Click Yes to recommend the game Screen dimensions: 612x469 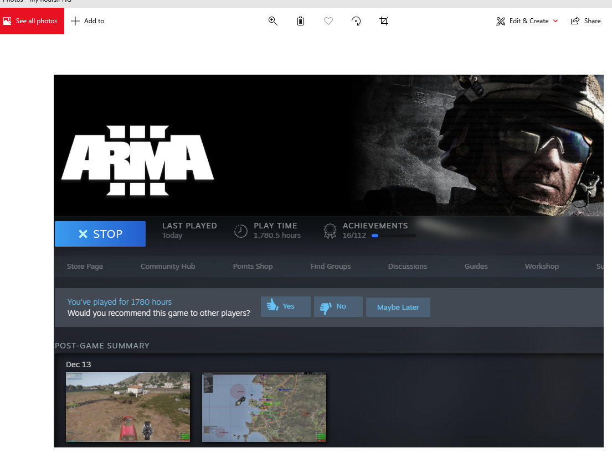coord(286,306)
